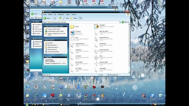The width and height of the screenshot is (189, 106).
Task: Open the Правка menu
Action: [50, 14]
